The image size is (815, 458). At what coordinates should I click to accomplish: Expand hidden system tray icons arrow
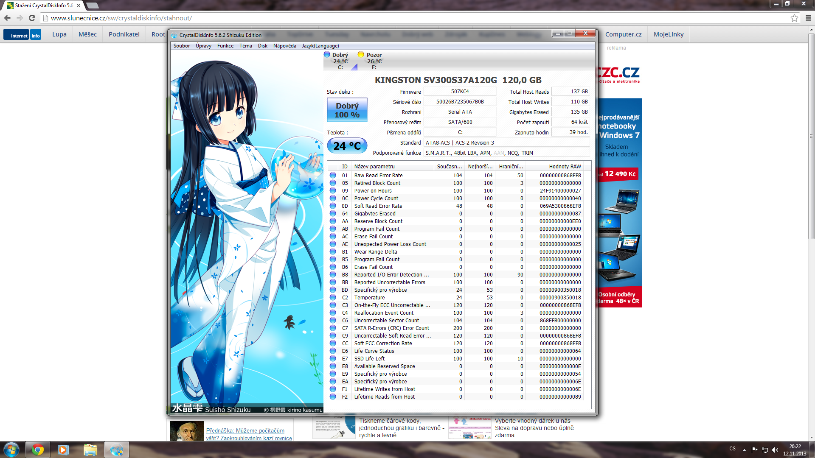click(744, 450)
